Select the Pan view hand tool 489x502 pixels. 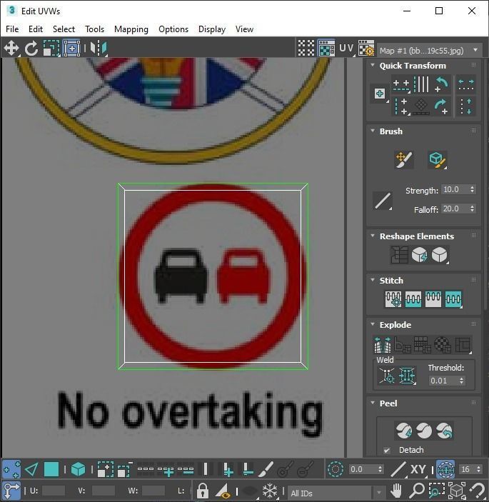click(396, 491)
